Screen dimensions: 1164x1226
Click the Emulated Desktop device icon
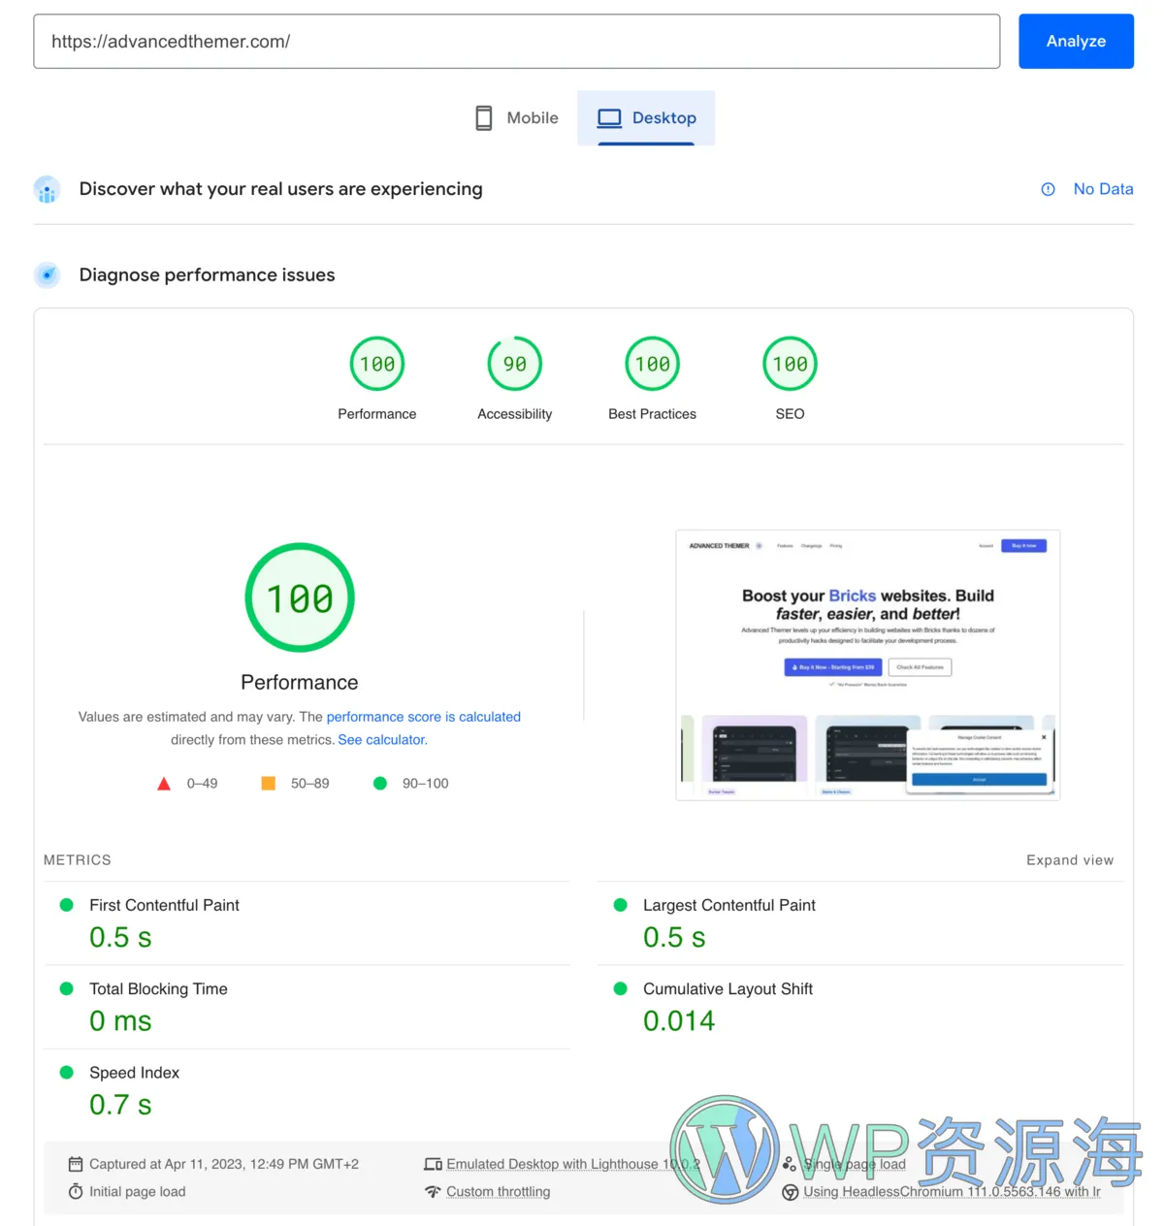coord(433,1164)
